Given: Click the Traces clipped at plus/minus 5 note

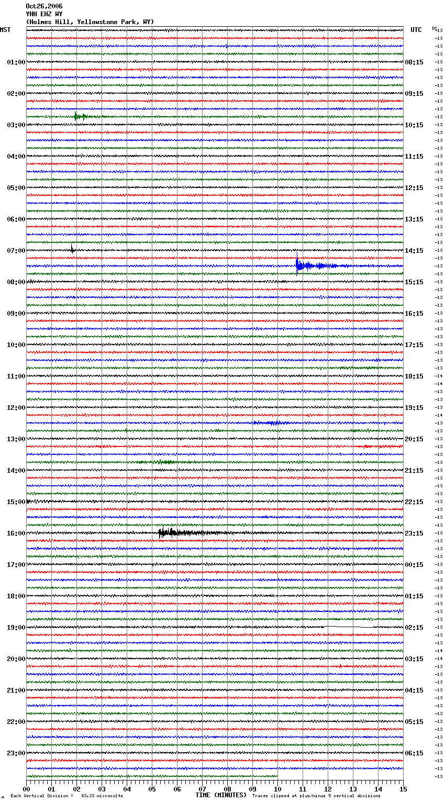Looking at the screenshot, I should tap(316, 796).
